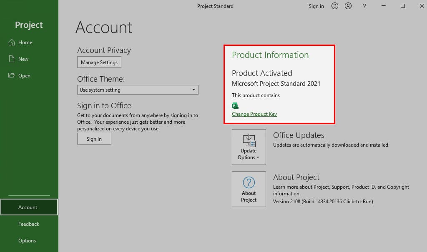Click the About Project question mark icon

[x=249, y=182]
